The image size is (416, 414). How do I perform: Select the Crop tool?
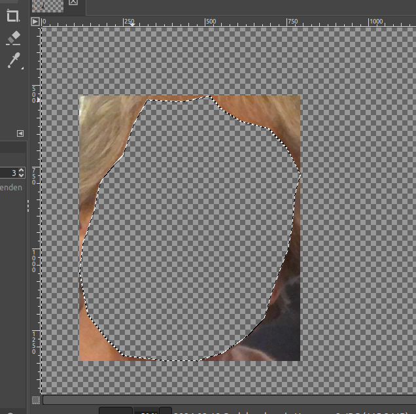13,16
